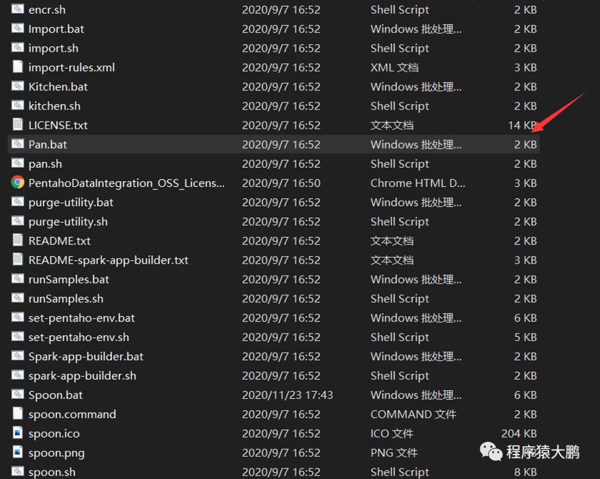The image size is (600, 479).
Task: Select the file name set-pentaho-env.bat
Action: pos(82,318)
